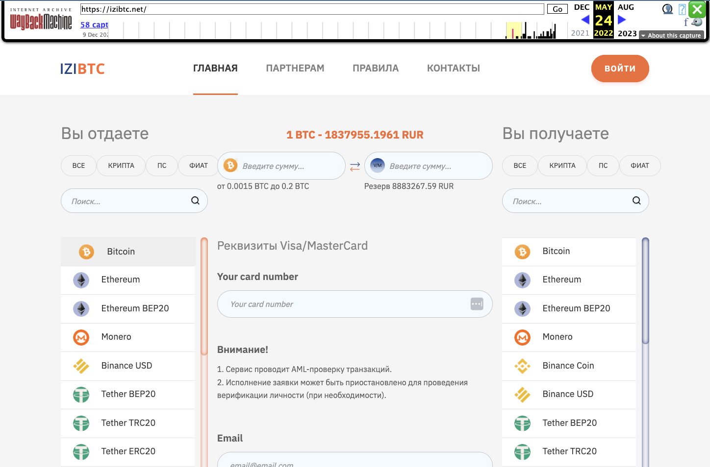Click the Monero icon in the left list
Image resolution: width=710 pixels, height=467 pixels.
point(81,337)
